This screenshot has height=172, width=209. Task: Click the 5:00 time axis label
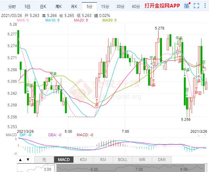(69, 131)
